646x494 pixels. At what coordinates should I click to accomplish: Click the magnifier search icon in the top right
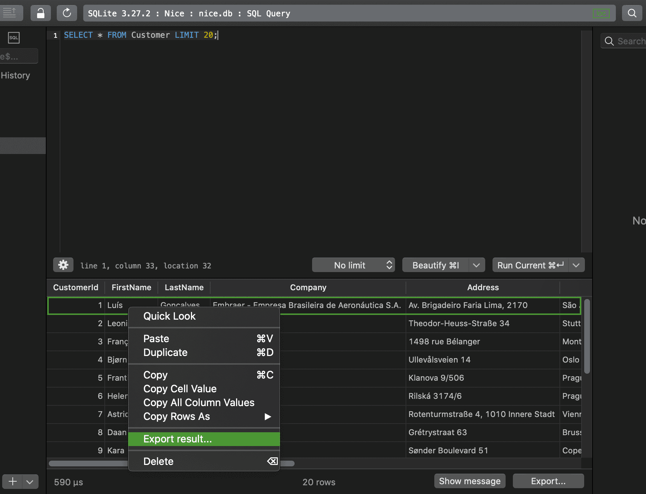coord(632,13)
